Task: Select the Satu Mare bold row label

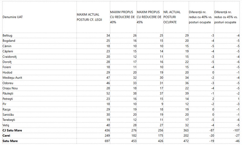Action: pyautogui.click(x=10, y=141)
